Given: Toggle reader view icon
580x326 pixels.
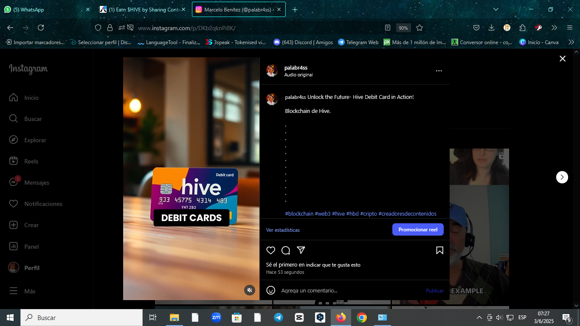Looking at the screenshot, I should click(x=388, y=28).
